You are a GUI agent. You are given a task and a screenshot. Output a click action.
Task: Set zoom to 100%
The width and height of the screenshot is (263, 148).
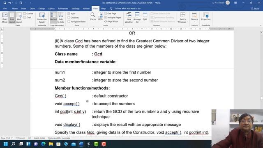tap(100, 16)
